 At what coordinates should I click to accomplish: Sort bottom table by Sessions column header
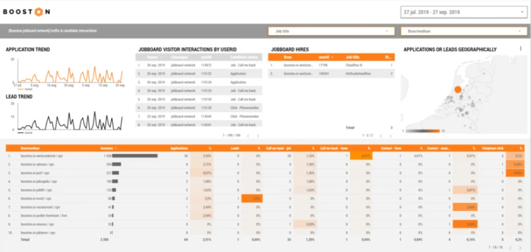point(108,149)
